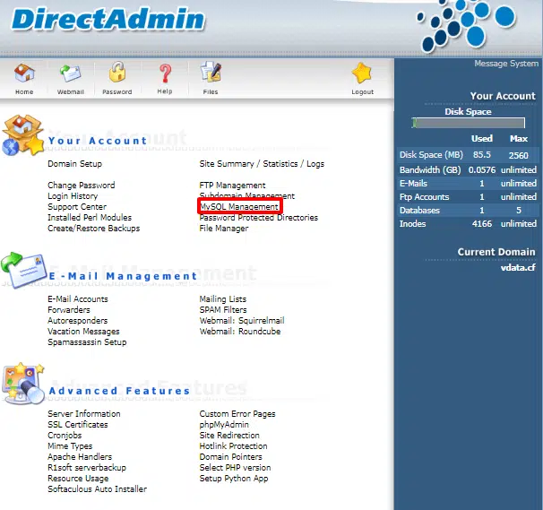Open Mailing Lists
This screenshot has width=543, height=510.
pos(223,298)
